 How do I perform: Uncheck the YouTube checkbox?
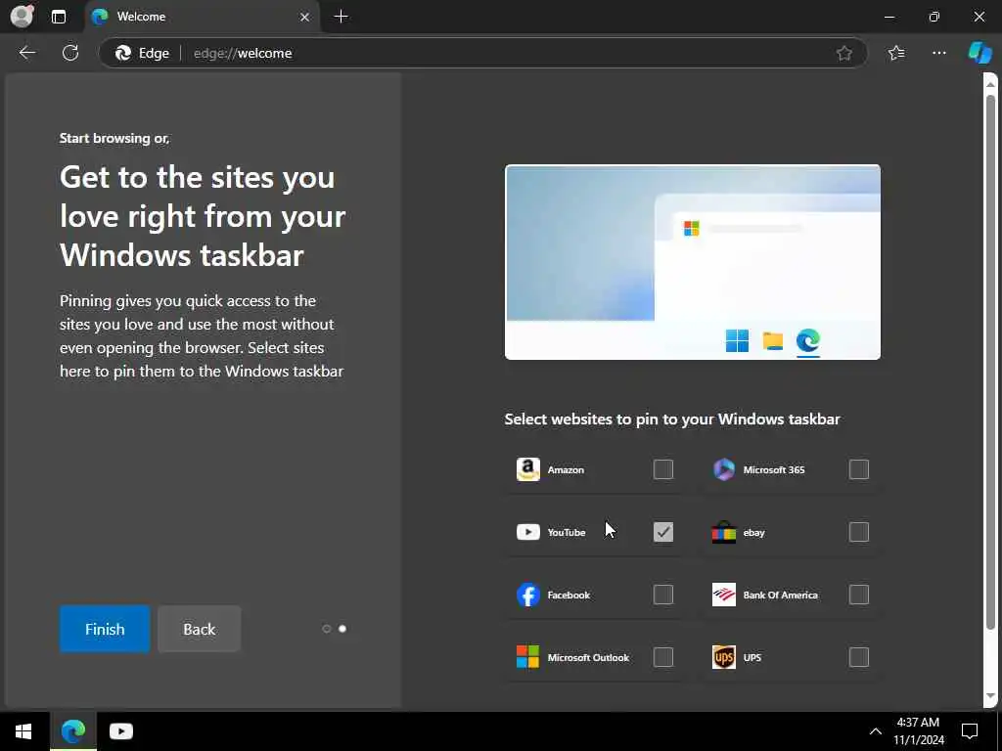pyautogui.click(x=663, y=532)
